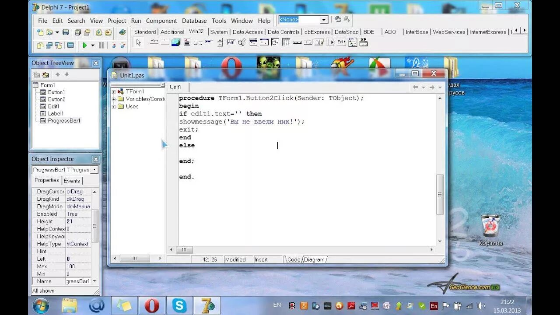Open the Component menu
560x315 pixels.
161,21
